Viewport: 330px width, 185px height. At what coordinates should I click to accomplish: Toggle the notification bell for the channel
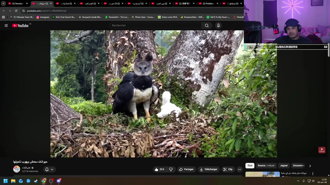click(47, 169)
